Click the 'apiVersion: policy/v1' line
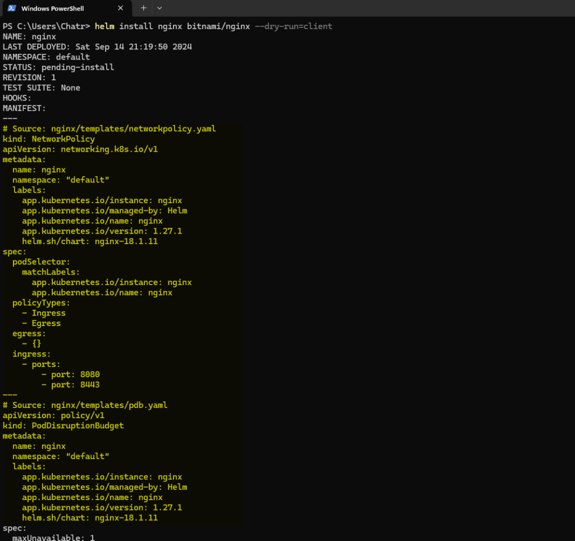This screenshot has width=575, height=541. coord(53,415)
